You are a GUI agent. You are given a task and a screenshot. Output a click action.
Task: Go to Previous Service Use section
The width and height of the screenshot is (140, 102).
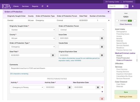124,50
